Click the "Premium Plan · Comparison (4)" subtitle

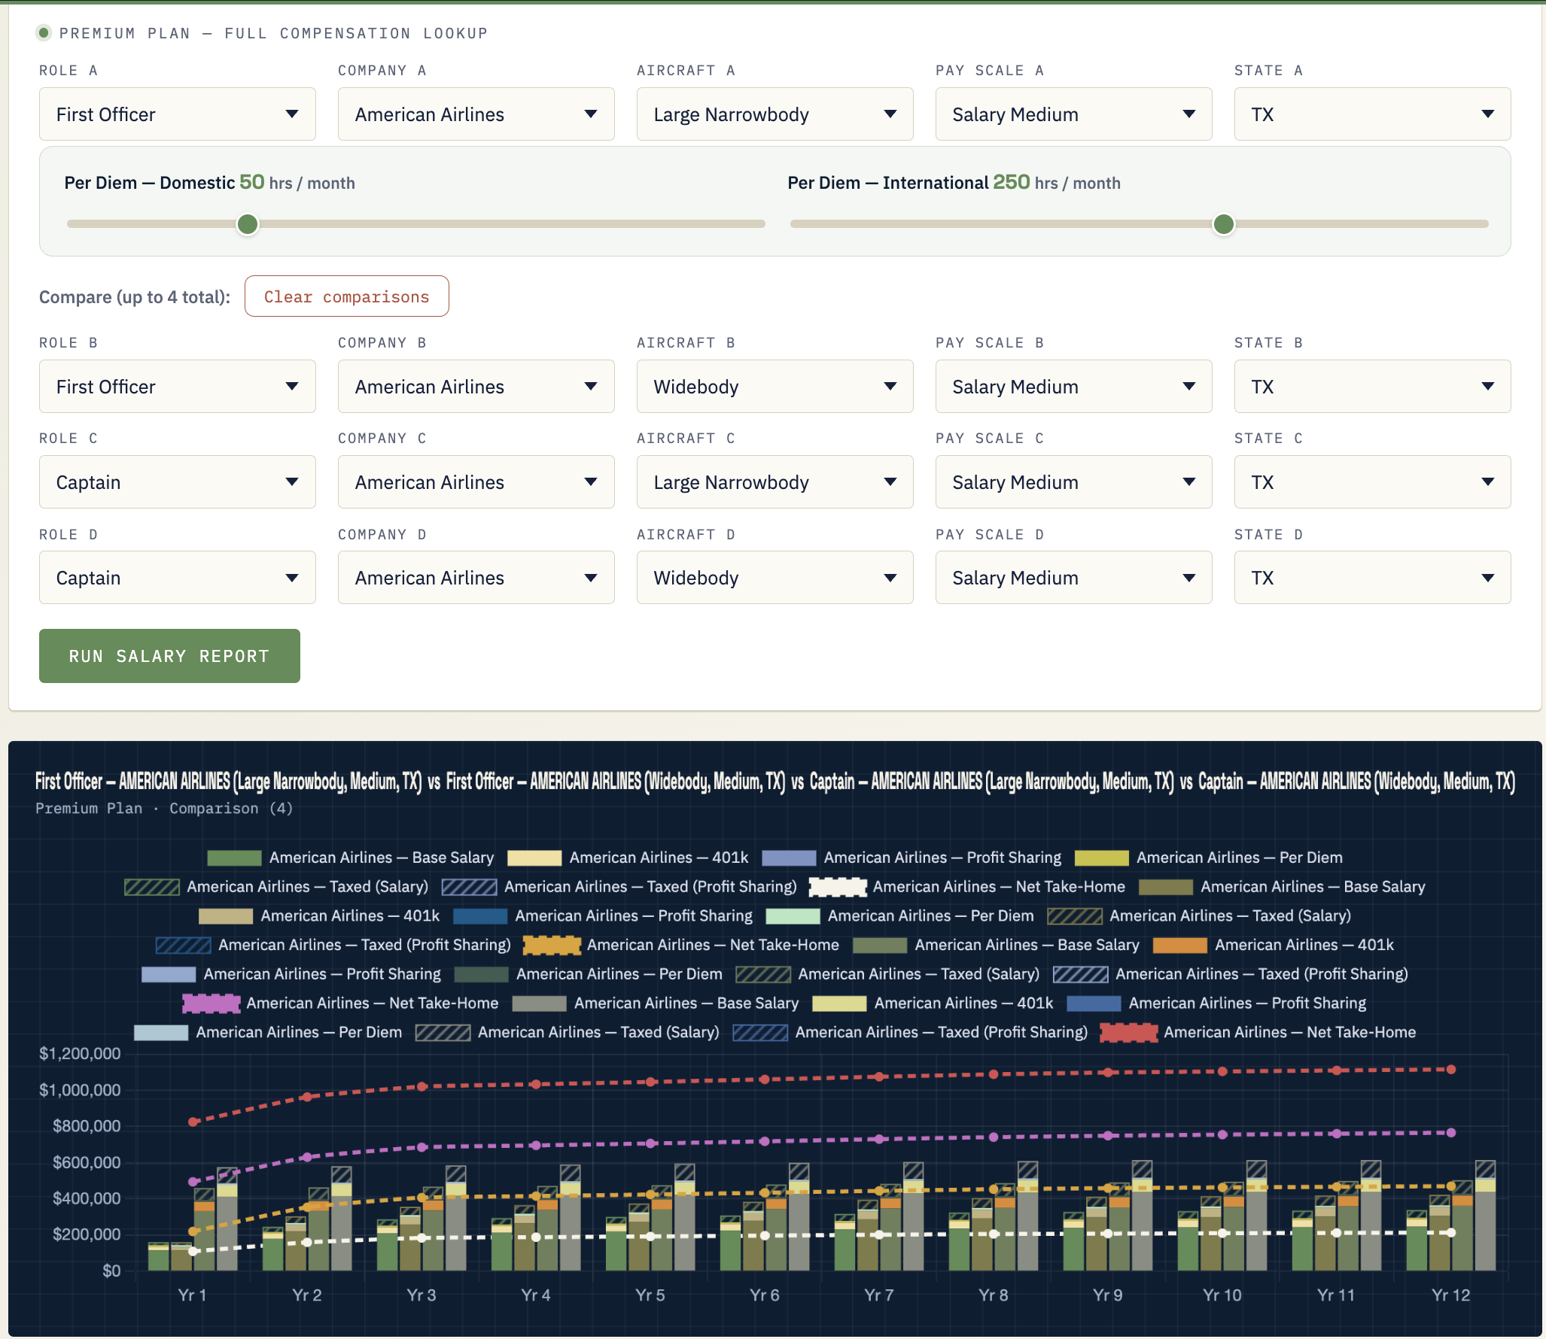coord(164,809)
